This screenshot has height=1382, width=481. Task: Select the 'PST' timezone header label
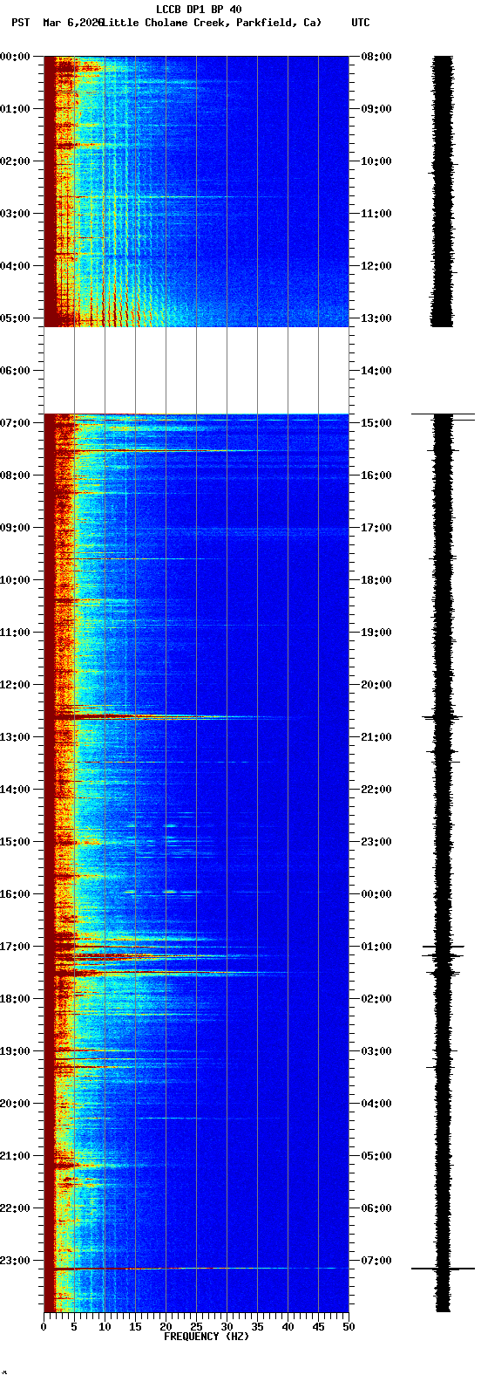[20, 23]
